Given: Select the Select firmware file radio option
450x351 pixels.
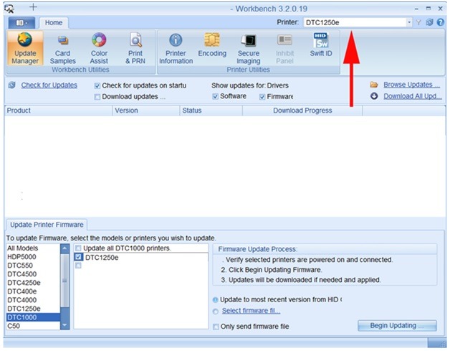Looking at the screenshot, I should click(216, 311).
